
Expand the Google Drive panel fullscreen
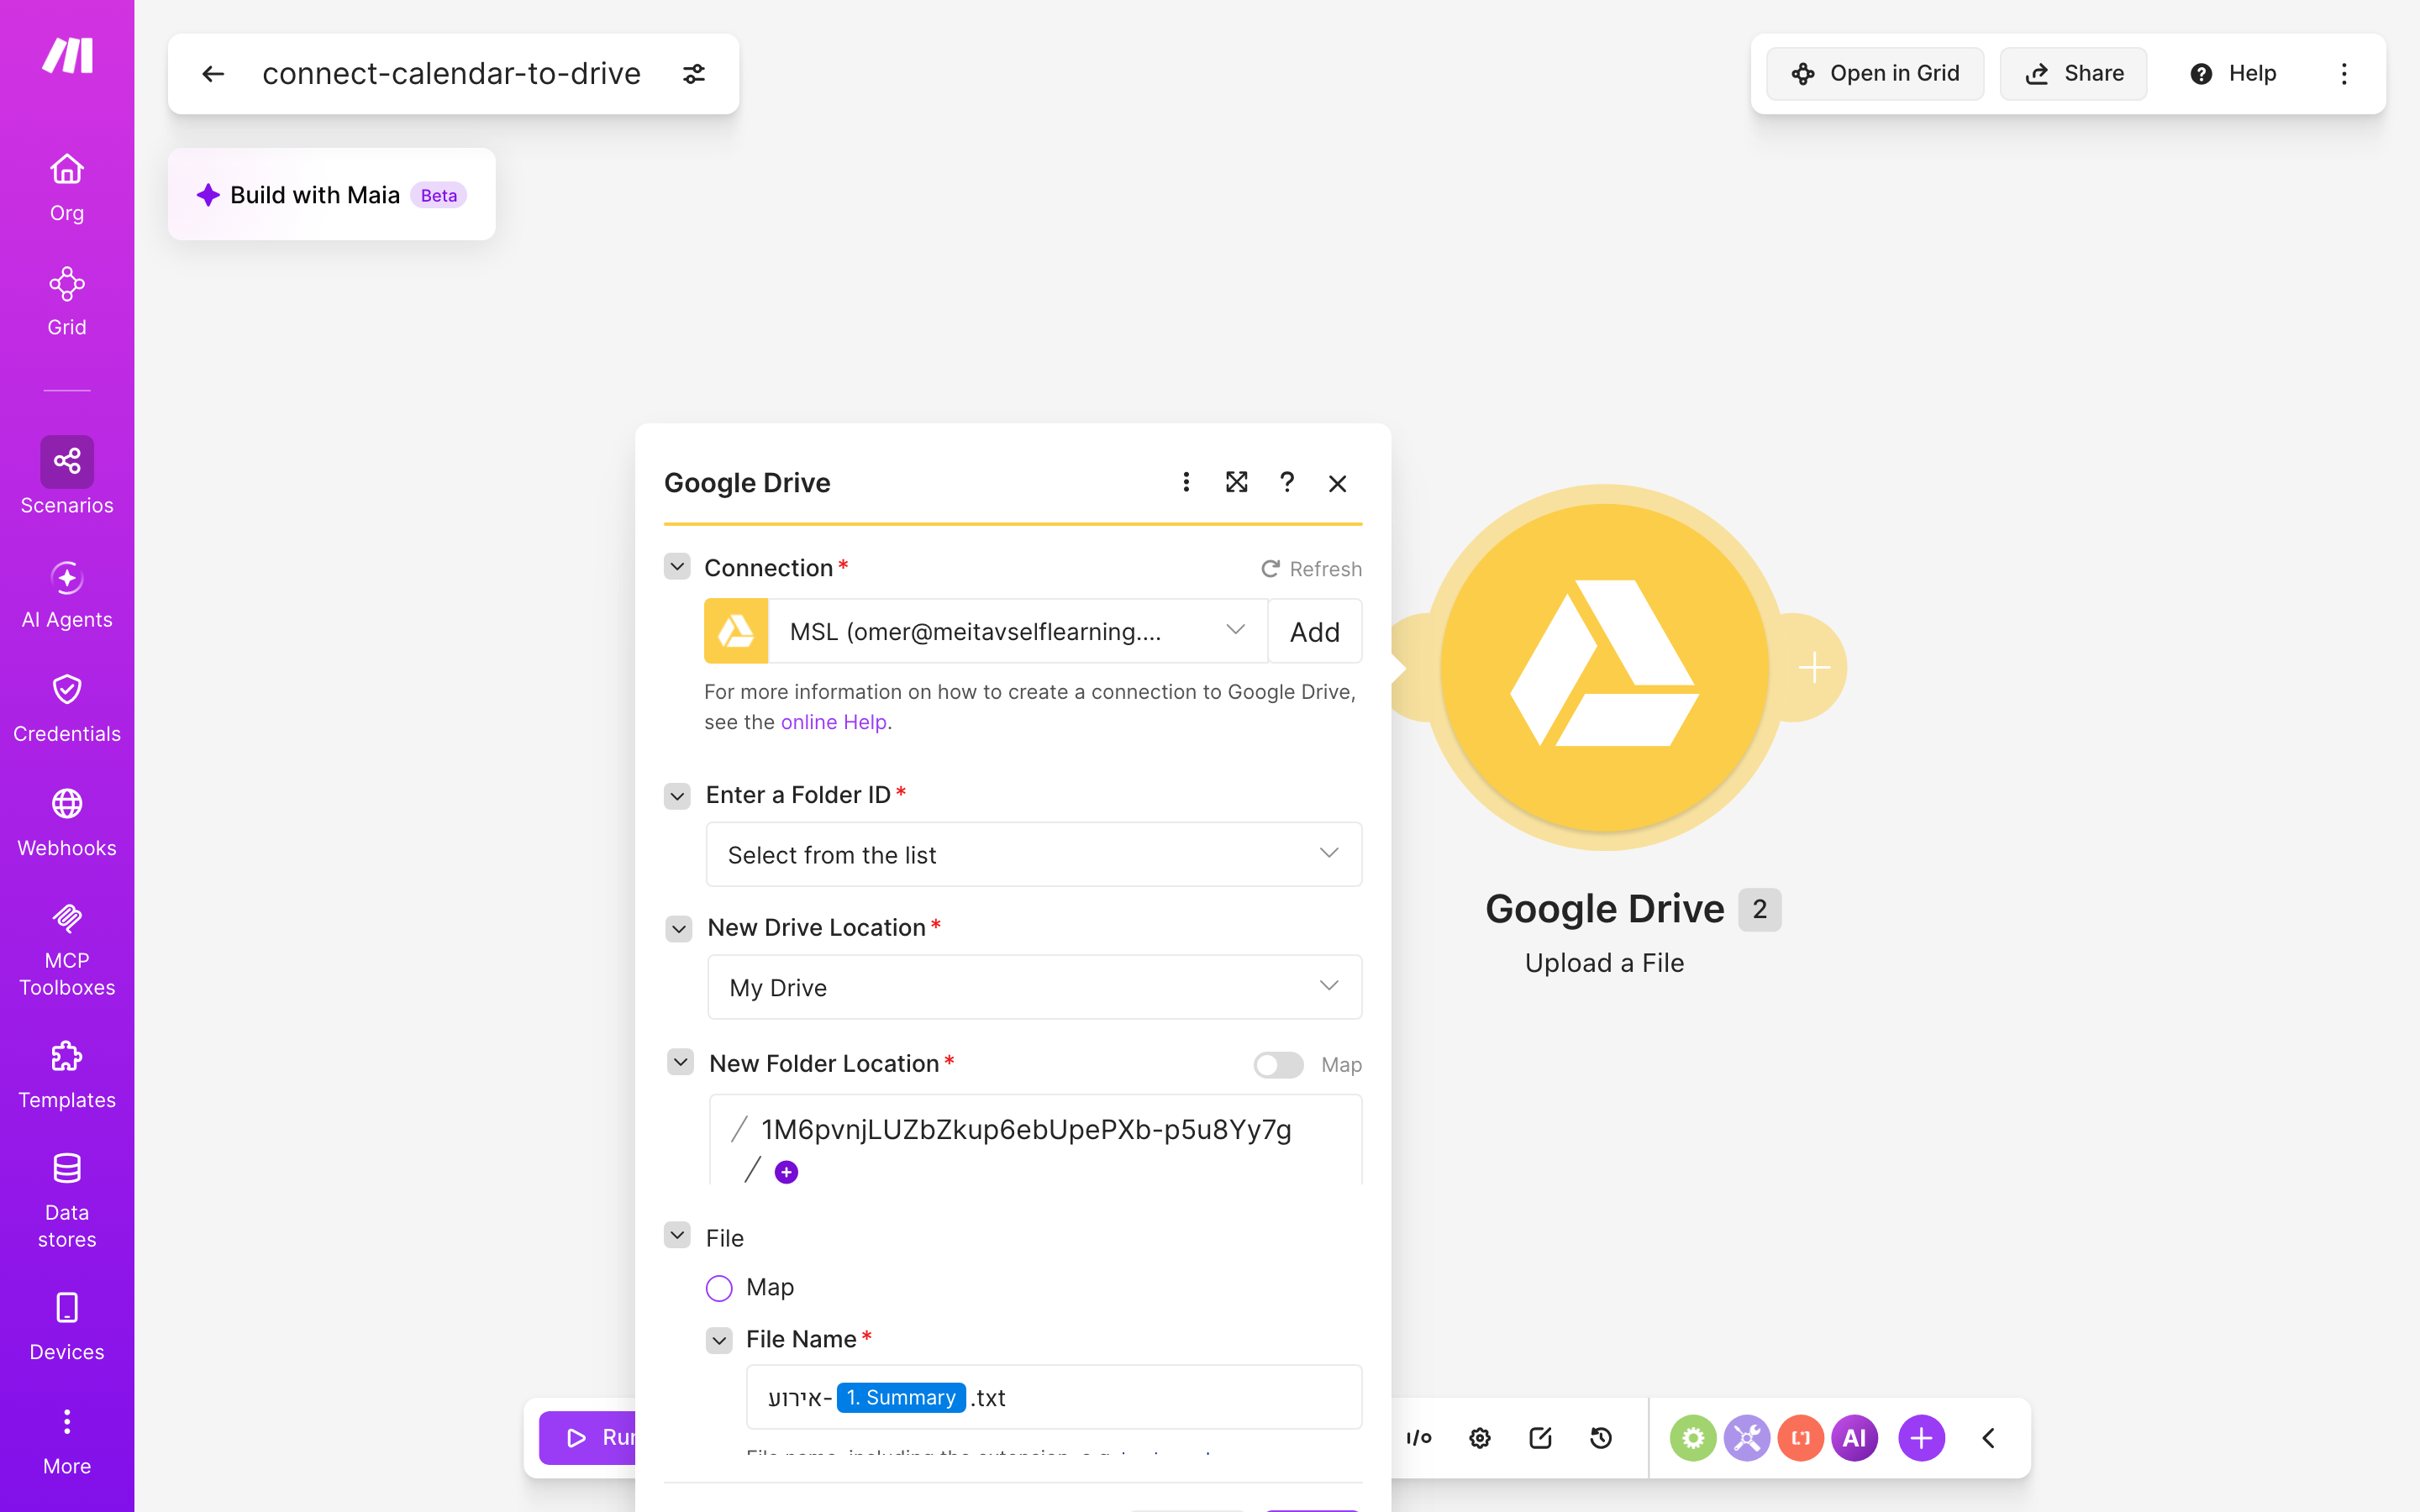pos(1237,483)
